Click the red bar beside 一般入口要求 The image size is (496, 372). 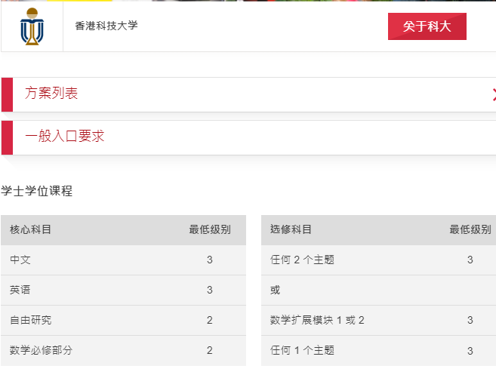coord(7,137)
